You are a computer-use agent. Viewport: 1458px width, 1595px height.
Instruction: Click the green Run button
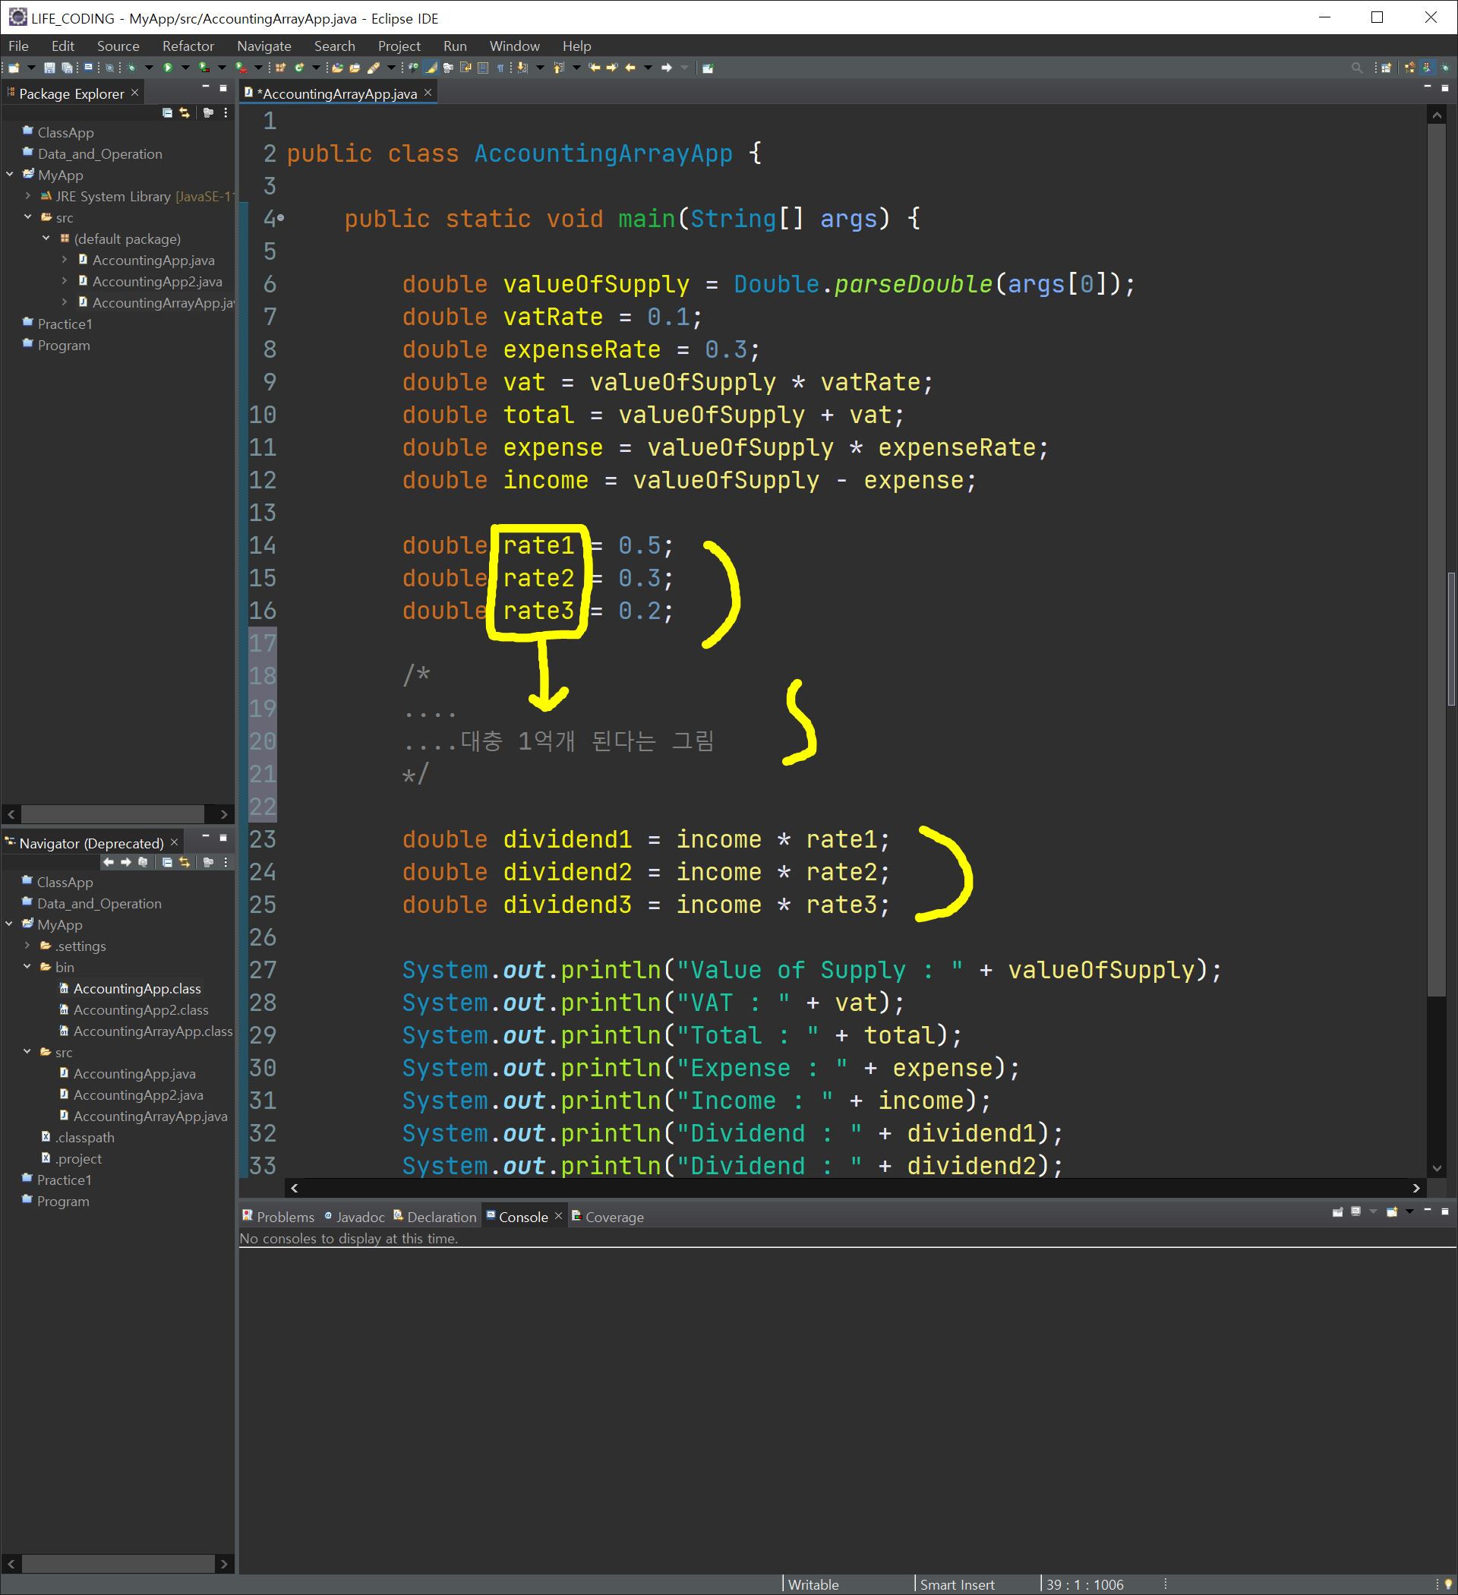168,68
